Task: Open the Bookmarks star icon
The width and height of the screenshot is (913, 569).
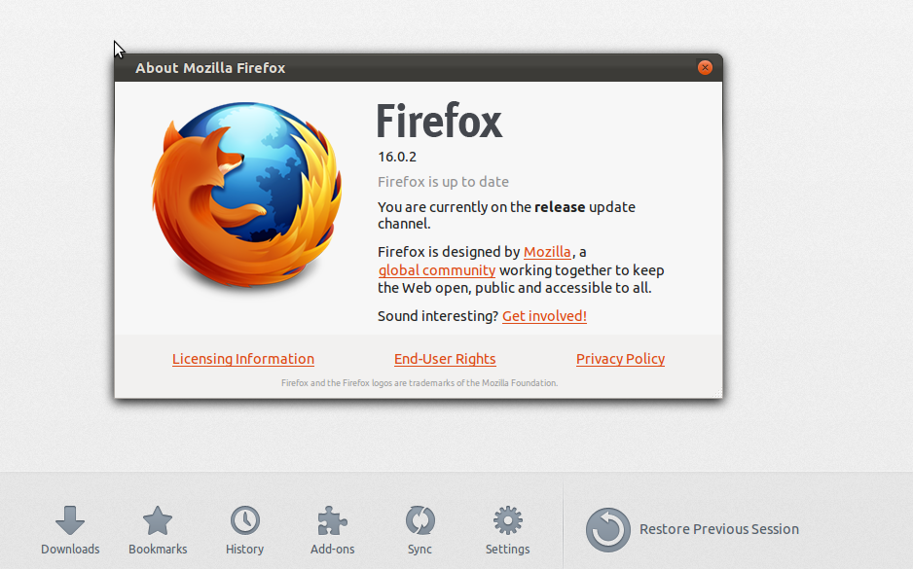Action: 158,520
